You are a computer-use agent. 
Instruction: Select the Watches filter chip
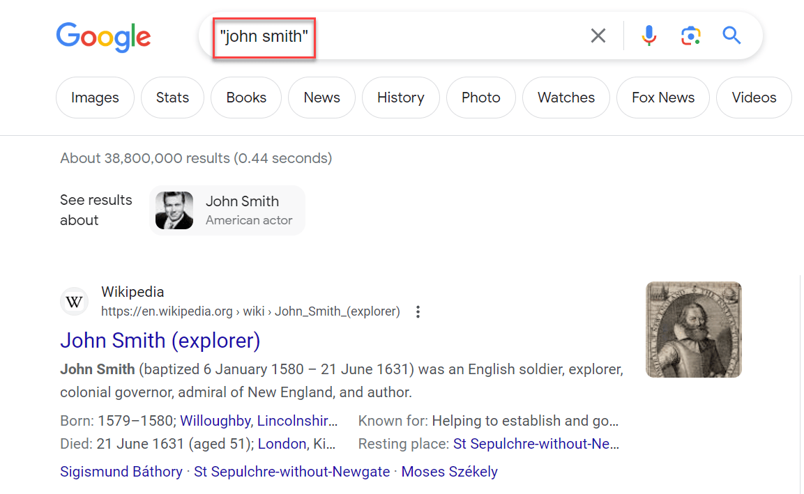click(x=566, y=98)
